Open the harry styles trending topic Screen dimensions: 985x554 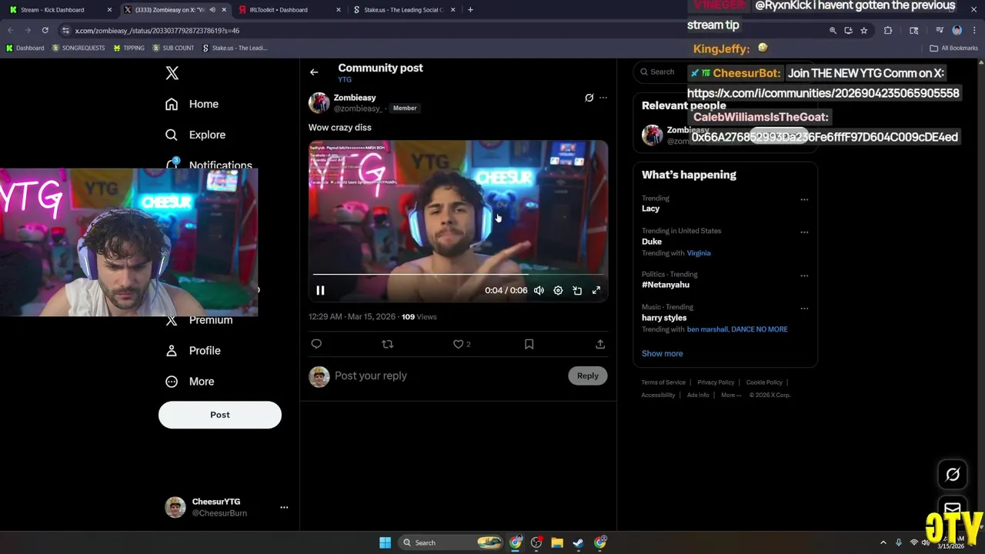click(x=664, y=318)
